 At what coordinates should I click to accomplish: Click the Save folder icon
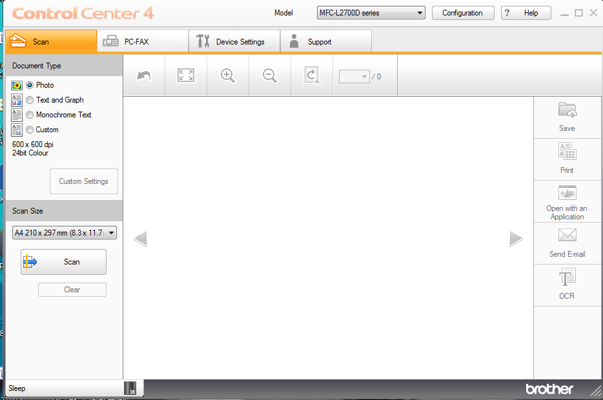pyautogui.click(x=567, y=110)
